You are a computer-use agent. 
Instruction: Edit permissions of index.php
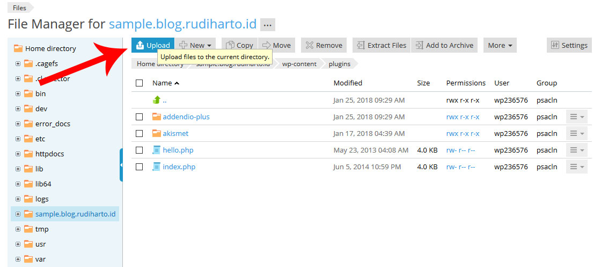click(x=460, y=167)
